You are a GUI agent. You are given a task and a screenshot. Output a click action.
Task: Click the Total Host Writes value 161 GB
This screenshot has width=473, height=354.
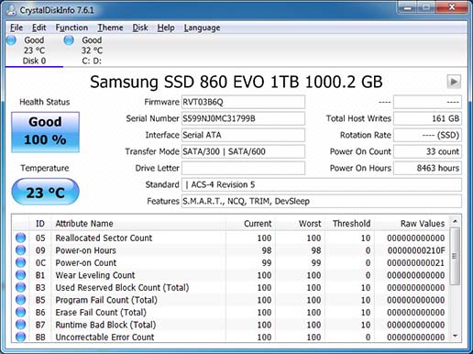point(427,118)
